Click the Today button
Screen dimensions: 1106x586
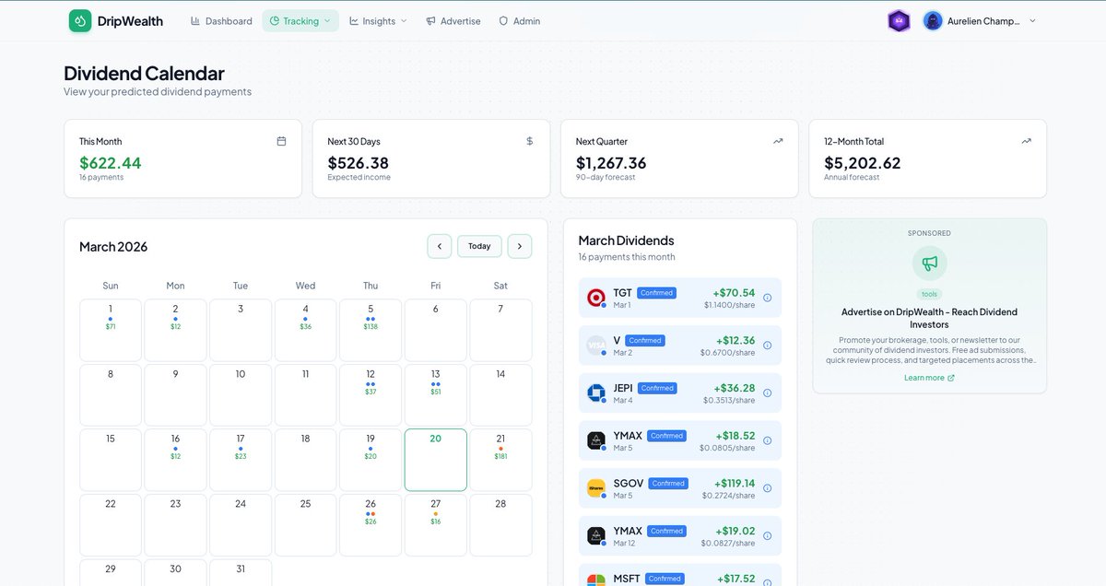click(x=479, y=246)
